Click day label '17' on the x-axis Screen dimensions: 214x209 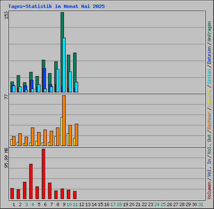tap(113, 204)
